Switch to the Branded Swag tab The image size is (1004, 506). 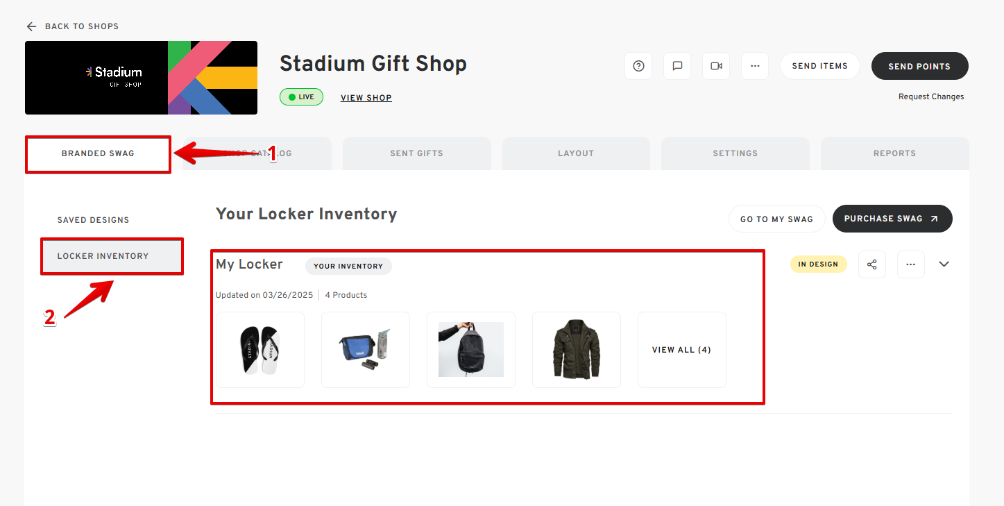[x=98, y=153]
